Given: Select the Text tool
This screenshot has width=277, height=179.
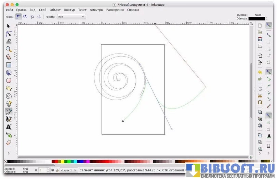Looking at the screenshot, I should coord(9,127).
